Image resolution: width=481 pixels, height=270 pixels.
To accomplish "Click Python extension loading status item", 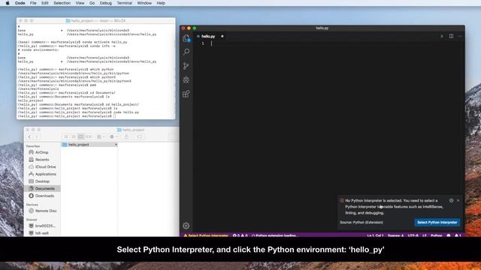I will pyautogui.click(x=274, y=235).
